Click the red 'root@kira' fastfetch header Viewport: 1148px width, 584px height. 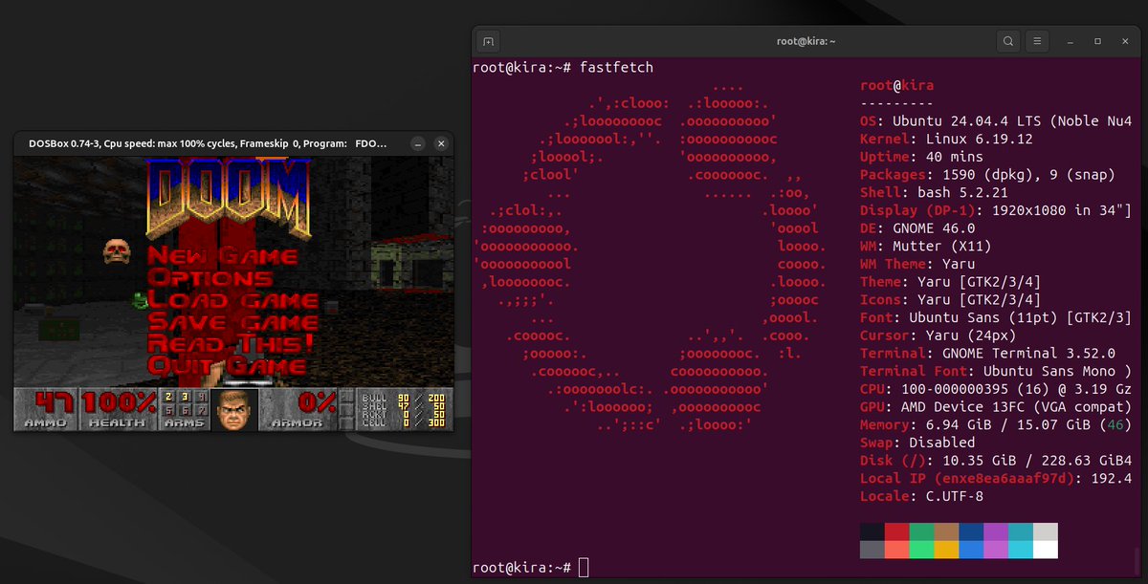[897, 86]
